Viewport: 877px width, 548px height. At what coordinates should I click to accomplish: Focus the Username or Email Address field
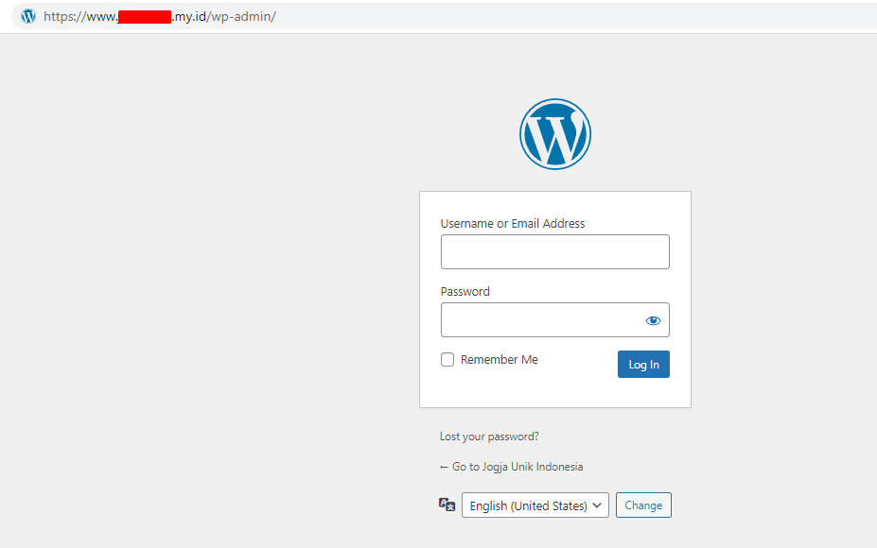tap(554, 252)
